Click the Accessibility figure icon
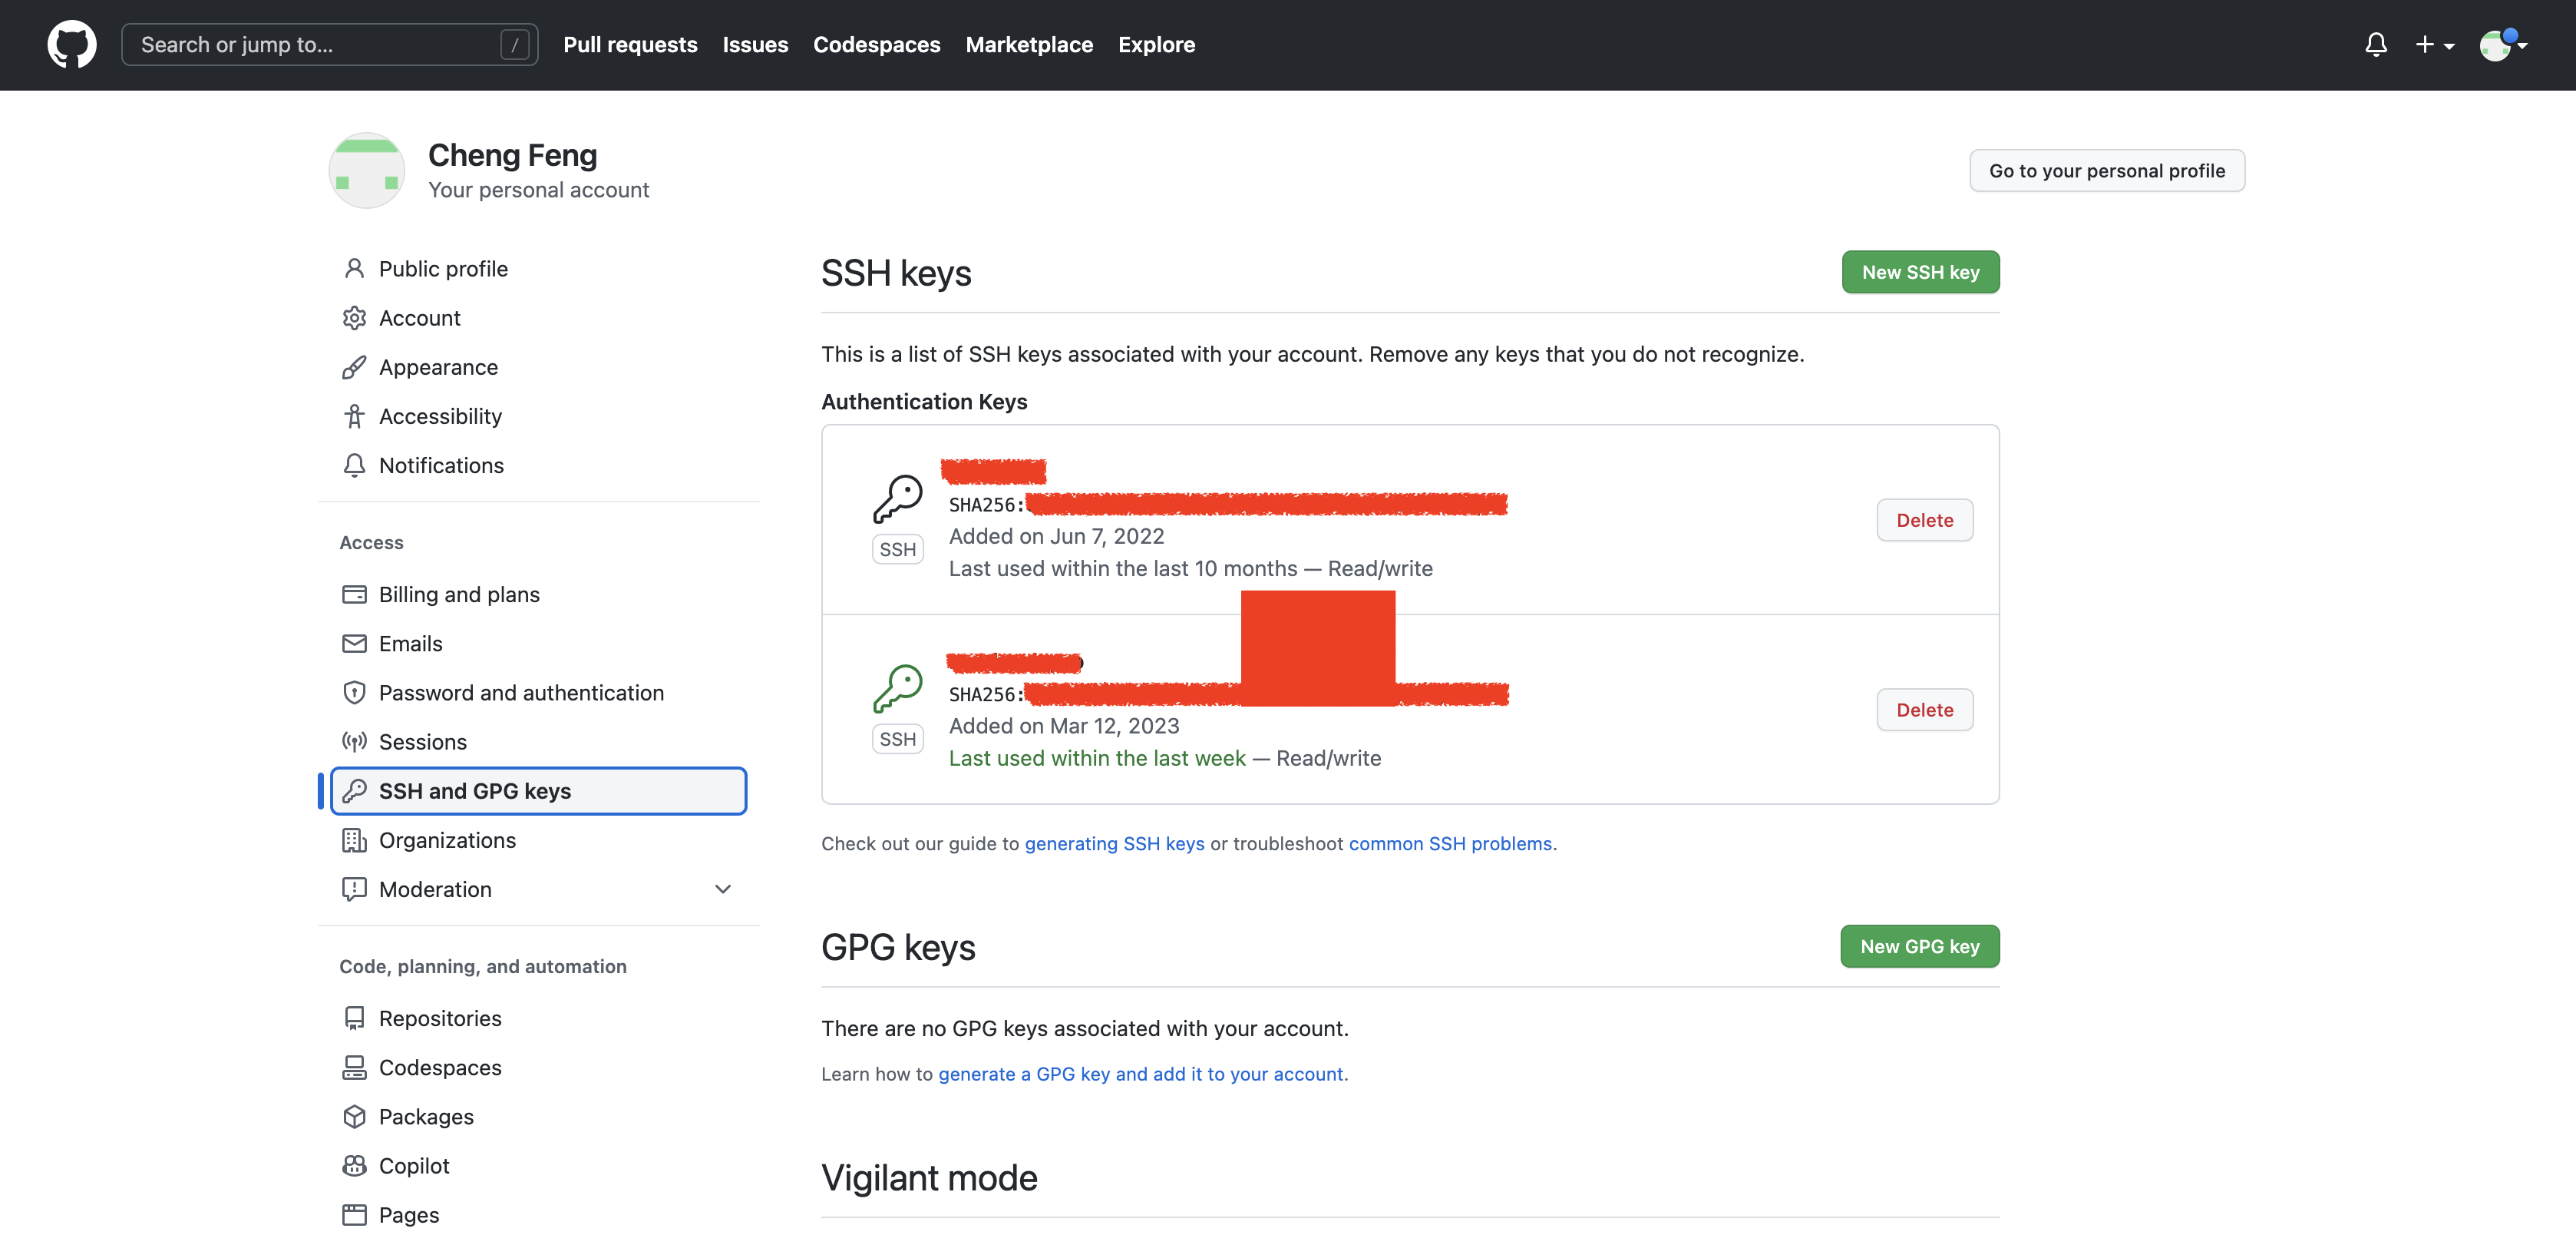This screenshot has height=1235, width=2576. coord(354,416)
